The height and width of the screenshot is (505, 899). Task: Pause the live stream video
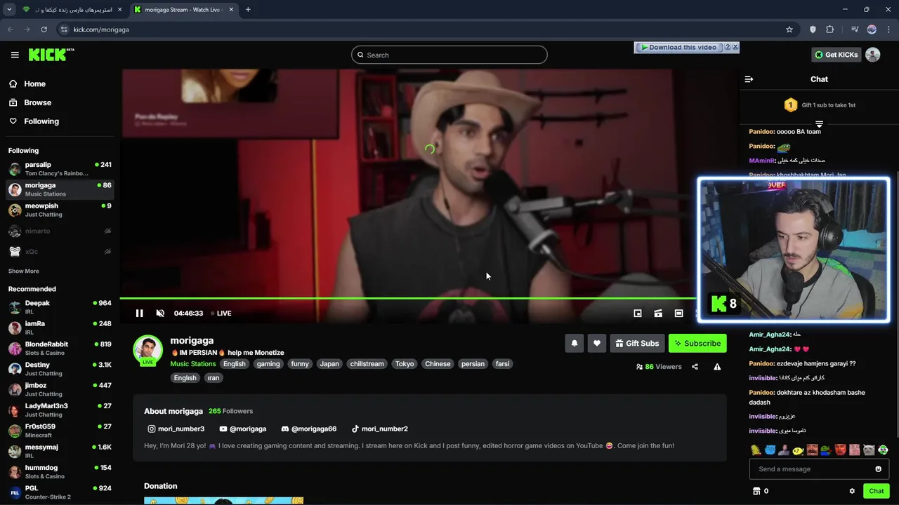139,313
